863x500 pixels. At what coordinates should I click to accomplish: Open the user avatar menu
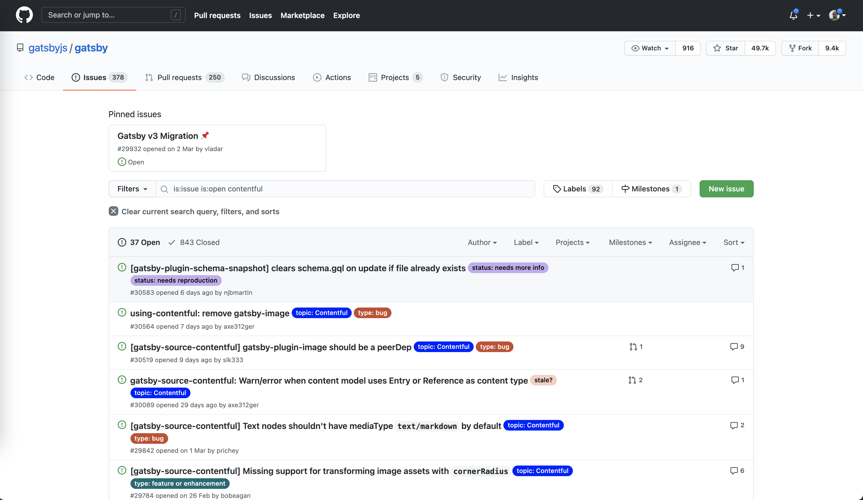pyautogui.click(x=837, y=15)
